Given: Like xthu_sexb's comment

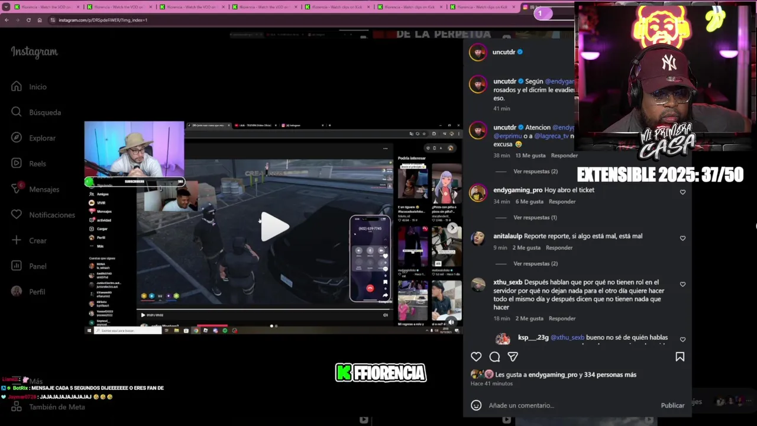Looking at the screenshot, I should [x=682, y=285].
